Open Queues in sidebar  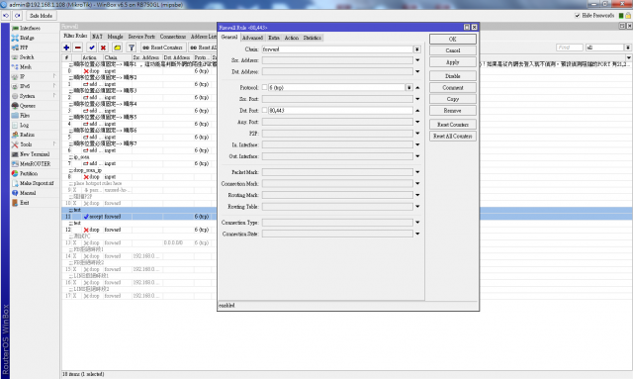tap(28, 106)
